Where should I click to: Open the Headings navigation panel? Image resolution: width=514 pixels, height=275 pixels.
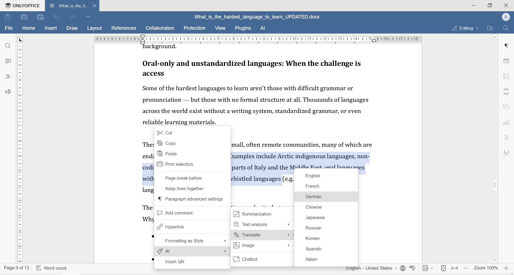click(x=8, y=77)
